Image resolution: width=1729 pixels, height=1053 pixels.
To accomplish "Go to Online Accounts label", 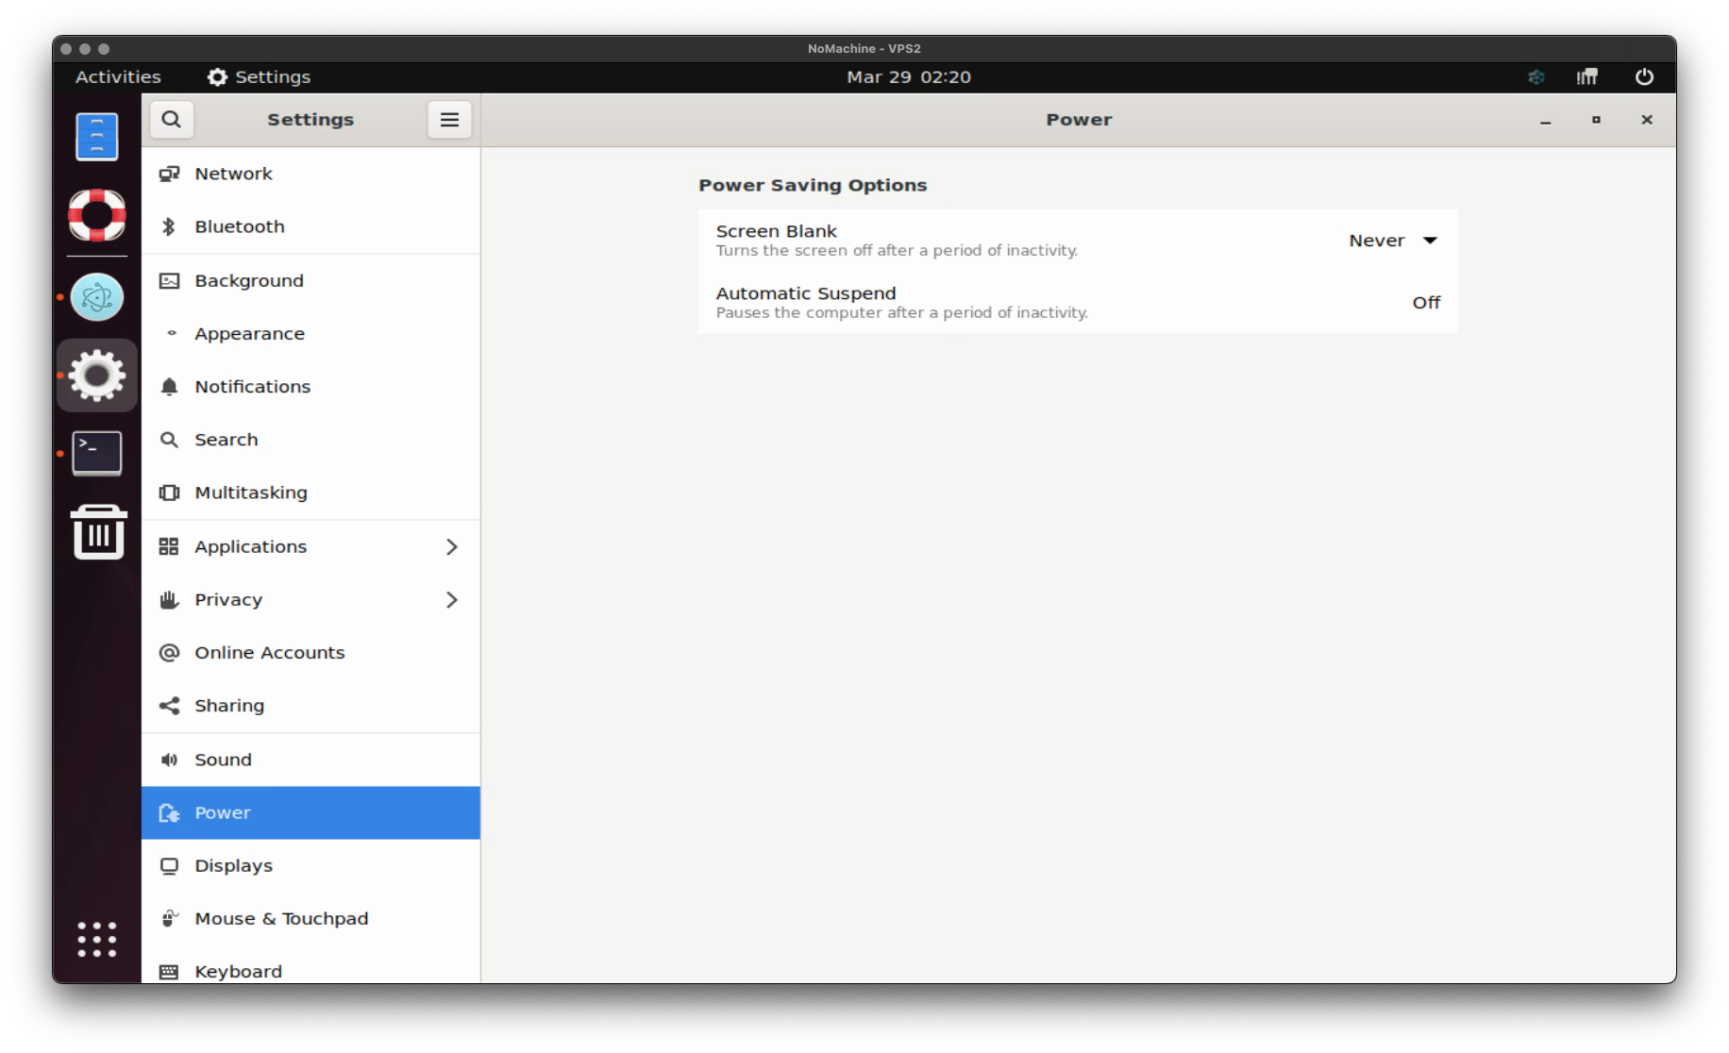I will click(270, 653).
